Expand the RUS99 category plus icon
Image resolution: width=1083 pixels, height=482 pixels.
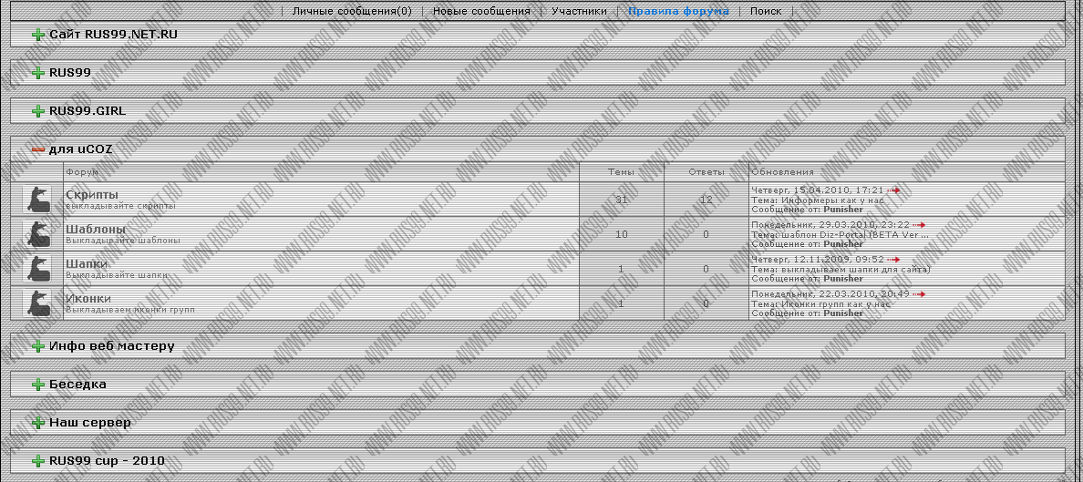38,73
